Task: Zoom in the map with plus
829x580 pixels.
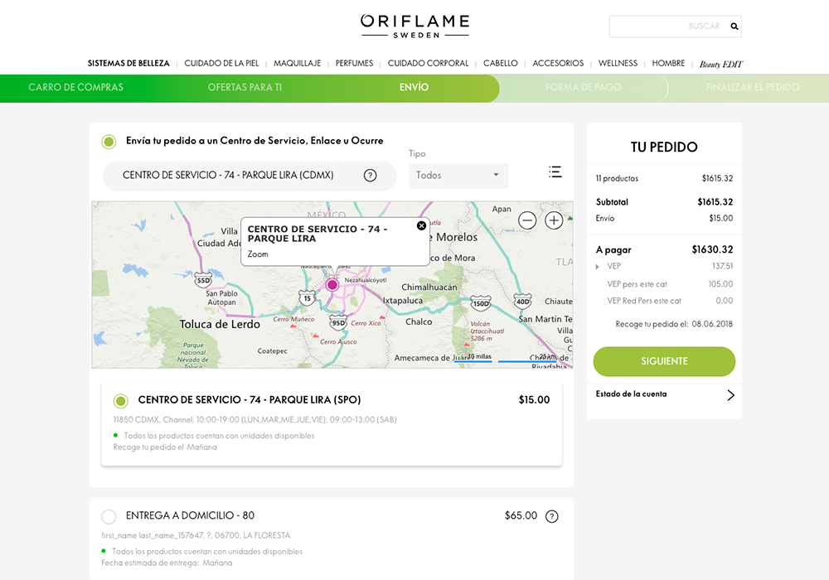Action: pyautogui.click(x=554, y=220)
